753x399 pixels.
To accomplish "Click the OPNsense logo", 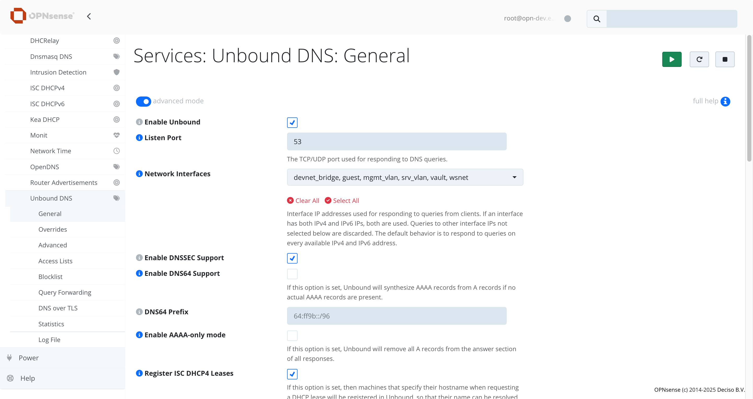I will pyautogui.click(x=42, y=16).
